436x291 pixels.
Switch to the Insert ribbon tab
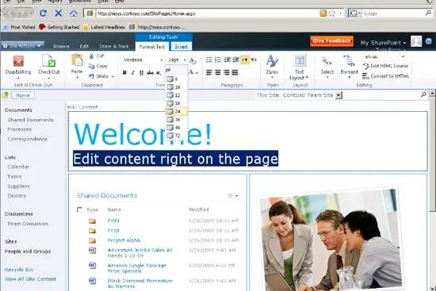point(181,47)
